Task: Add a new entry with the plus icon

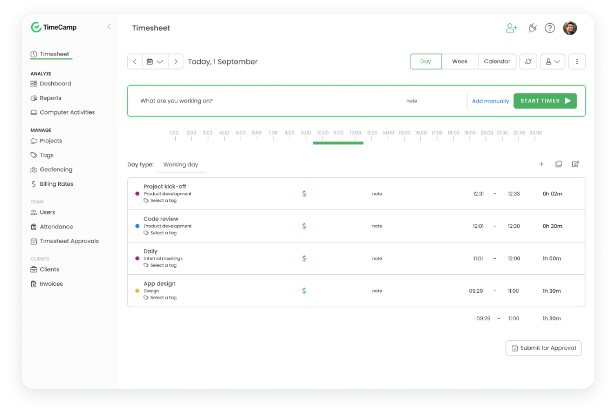Action: pos(541,164)
